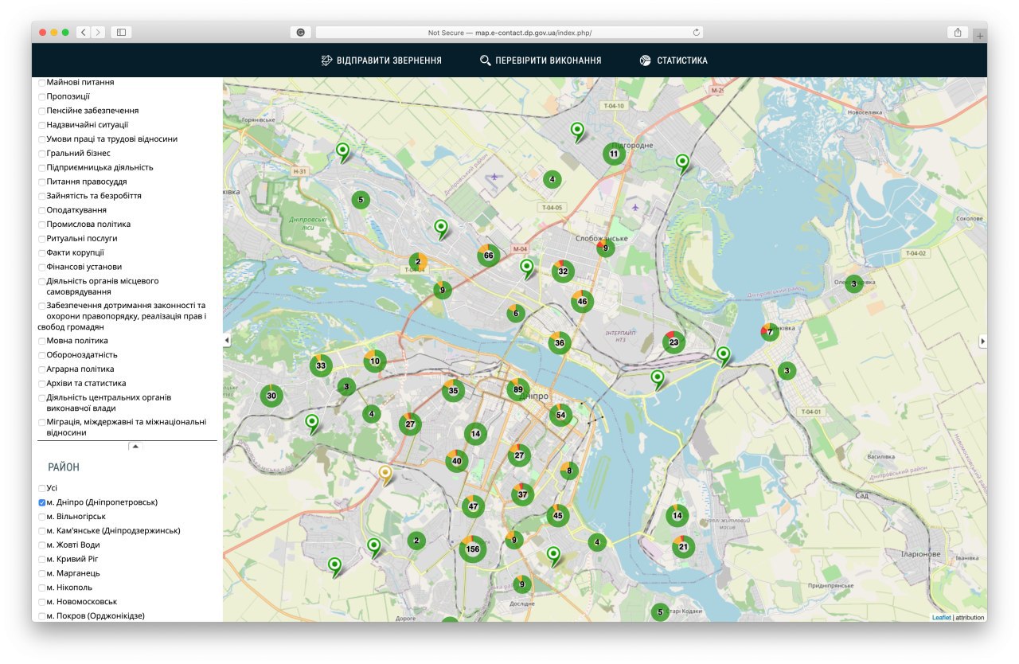The image size is (1019, 664).
Task: Toggle the Факти корупції checkbox
Action: tap(42, 253)
